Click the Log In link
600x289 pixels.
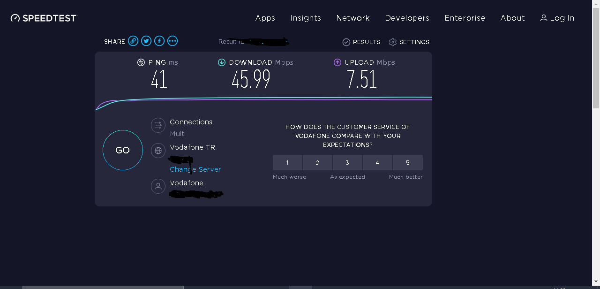pos(562,18)
